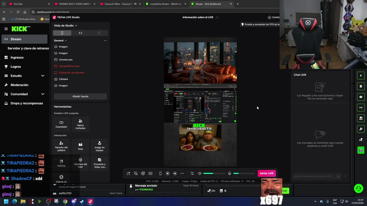The height and width of the screenshot is (206, 367).
Task: Open the Favorito del público tool
Action: point(61,146)
